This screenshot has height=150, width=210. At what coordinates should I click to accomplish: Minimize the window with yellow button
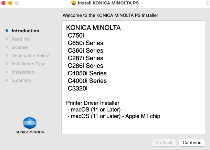tap(10, 3)
